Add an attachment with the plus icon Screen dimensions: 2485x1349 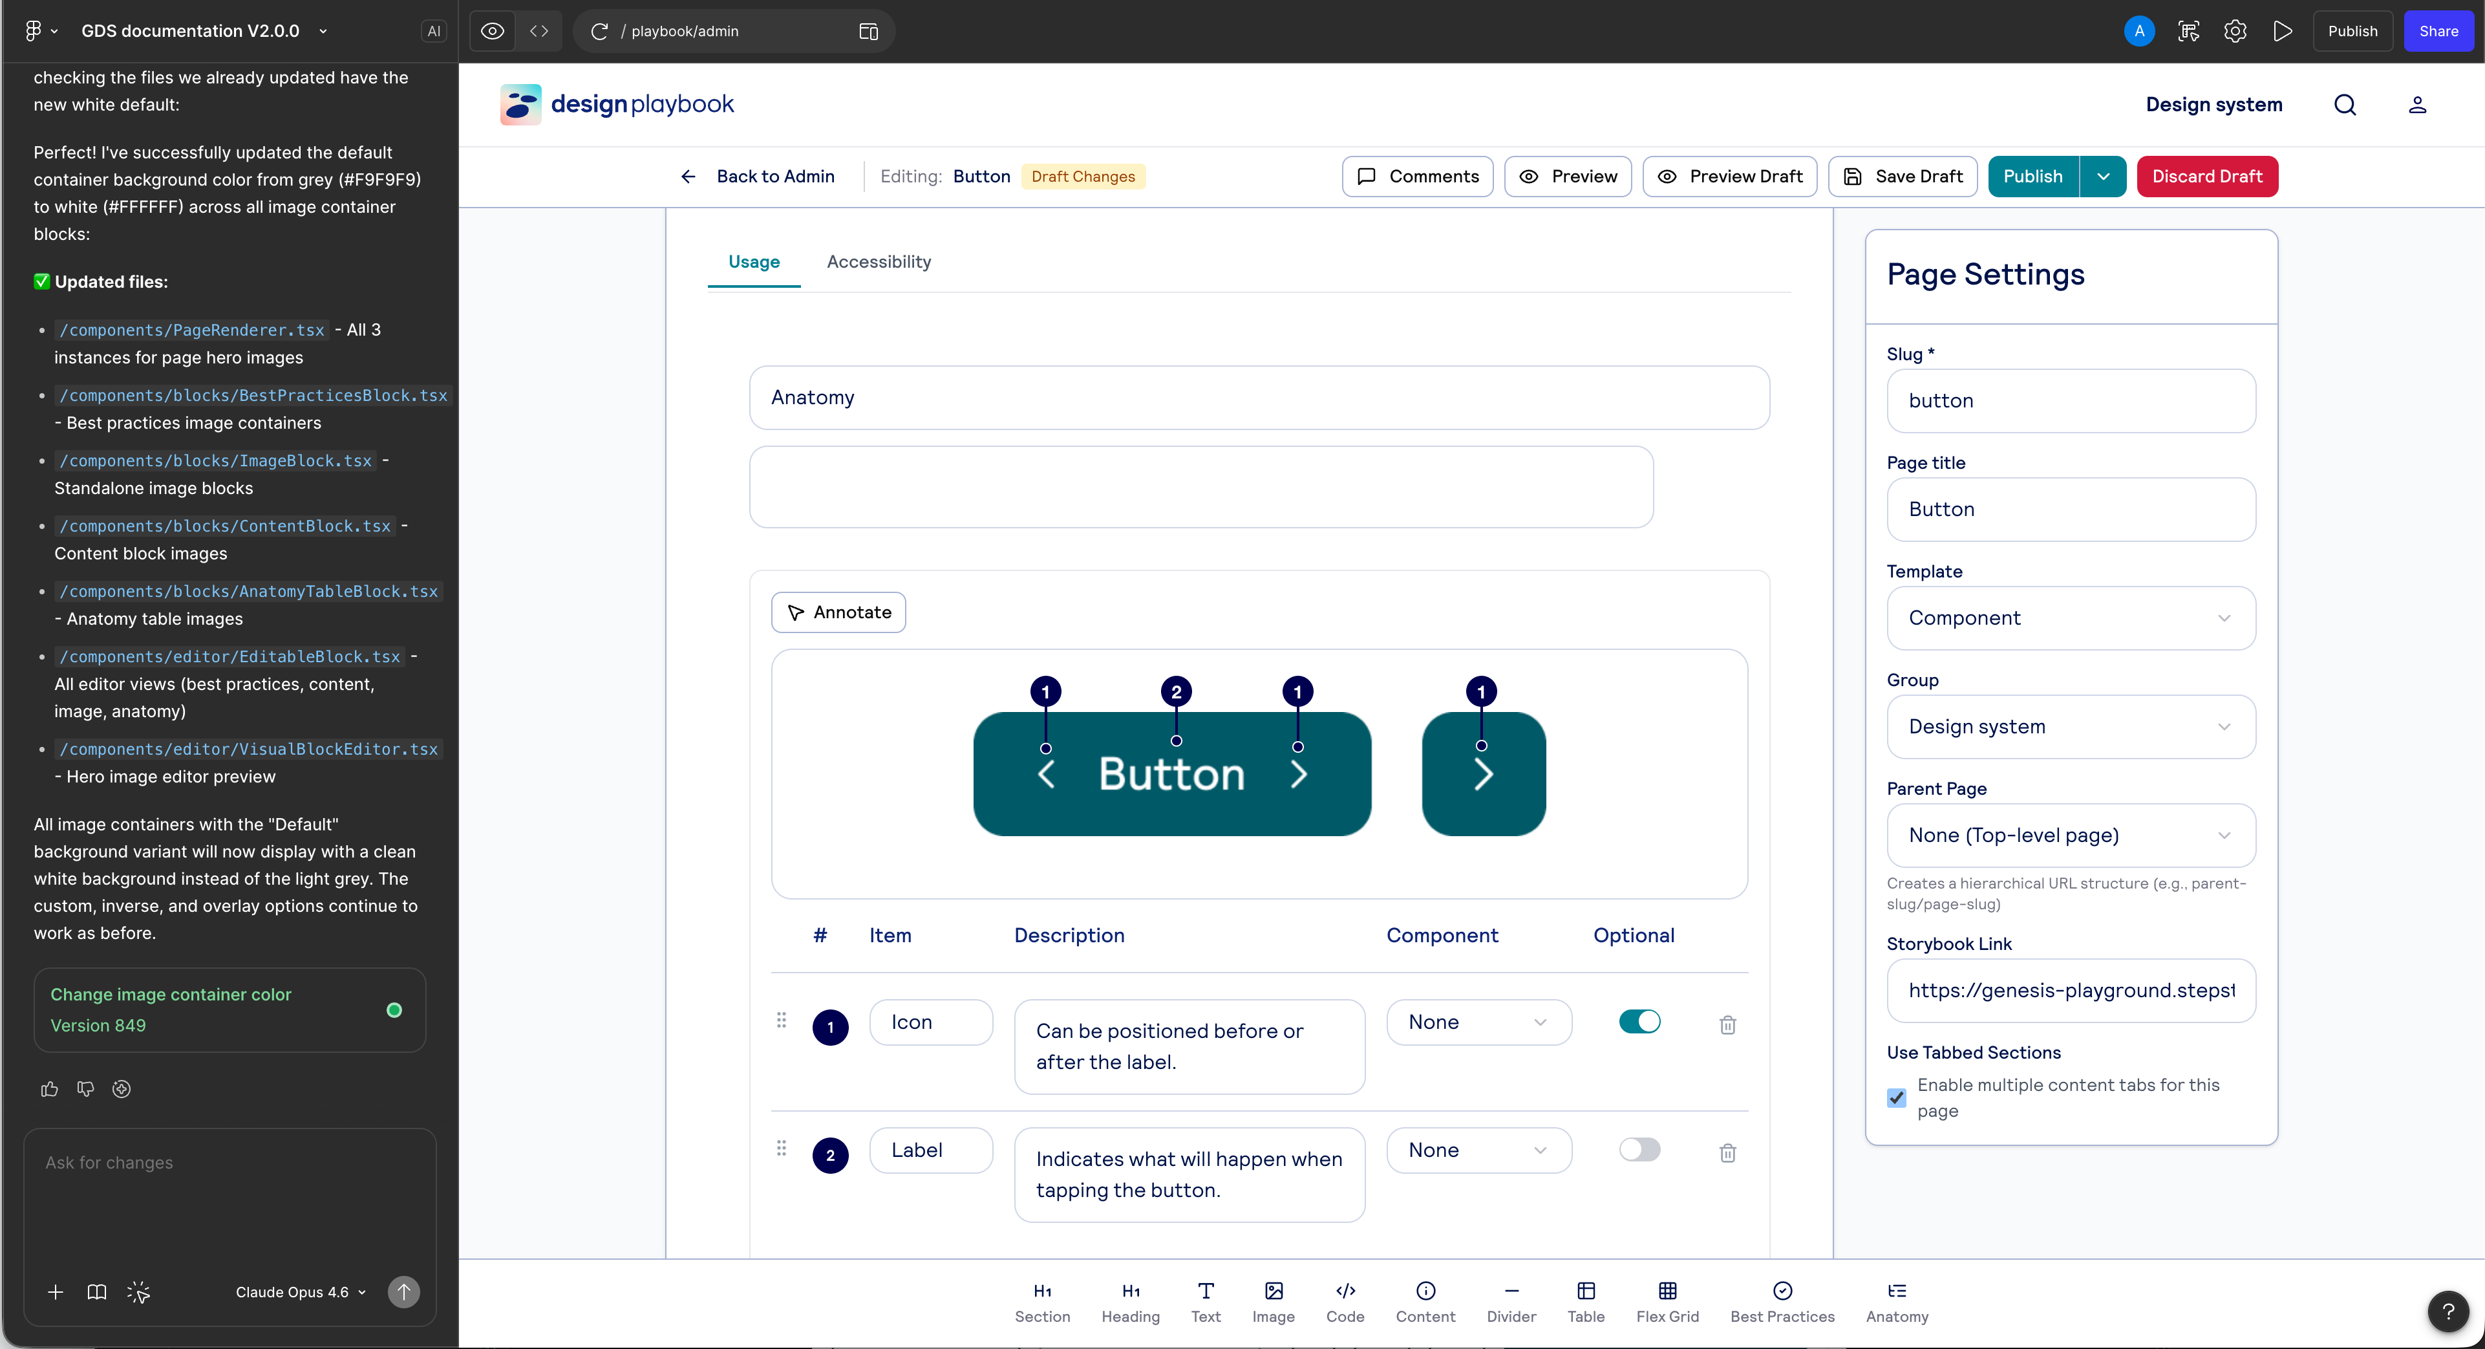55,1292
